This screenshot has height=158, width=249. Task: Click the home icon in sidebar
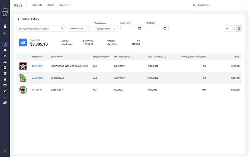5,79
